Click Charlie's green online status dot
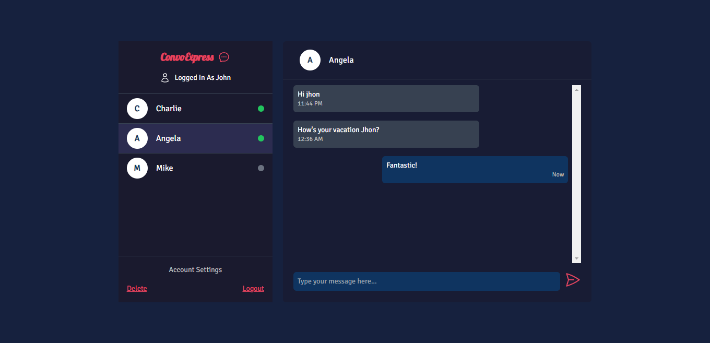 pyautogui.click(x=261, y=109)
